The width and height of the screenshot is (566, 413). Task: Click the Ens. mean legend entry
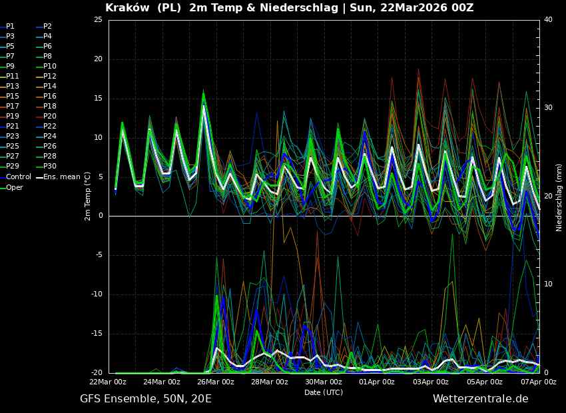tap(59, 177)
